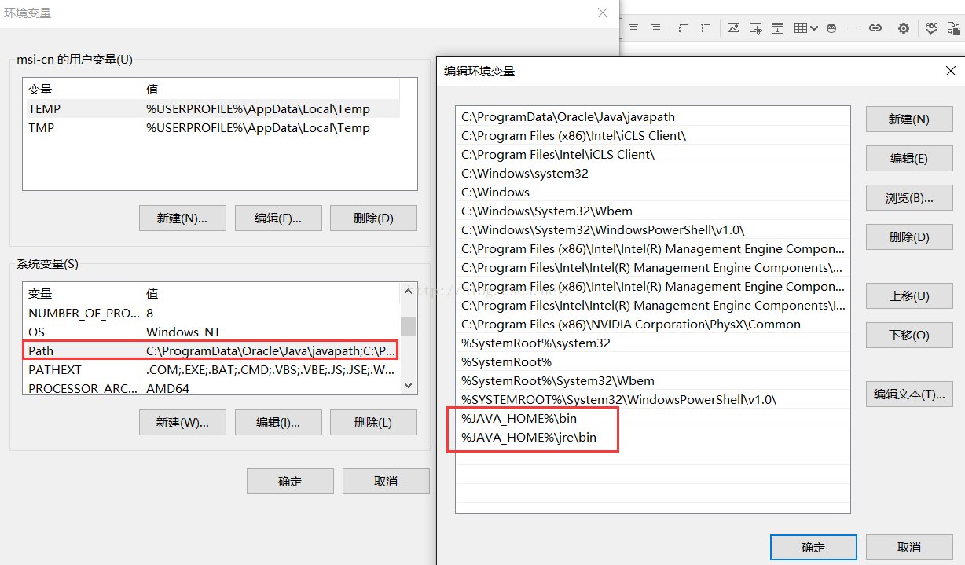
Task: Click 确定 in the 编辑环境变量 dialog
Action: 813,547
